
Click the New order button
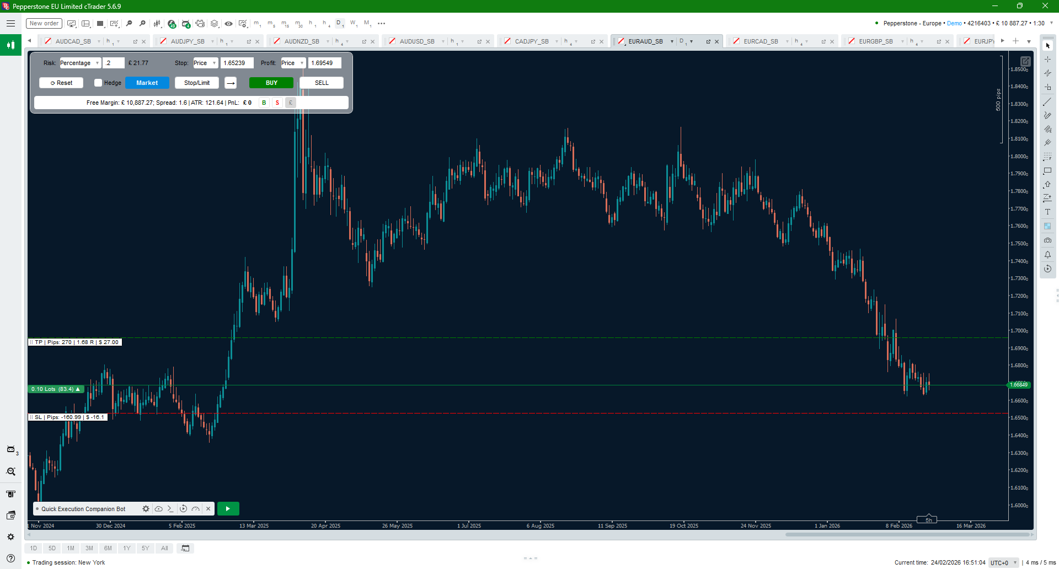pyautogui.click(x=44, y=24)
